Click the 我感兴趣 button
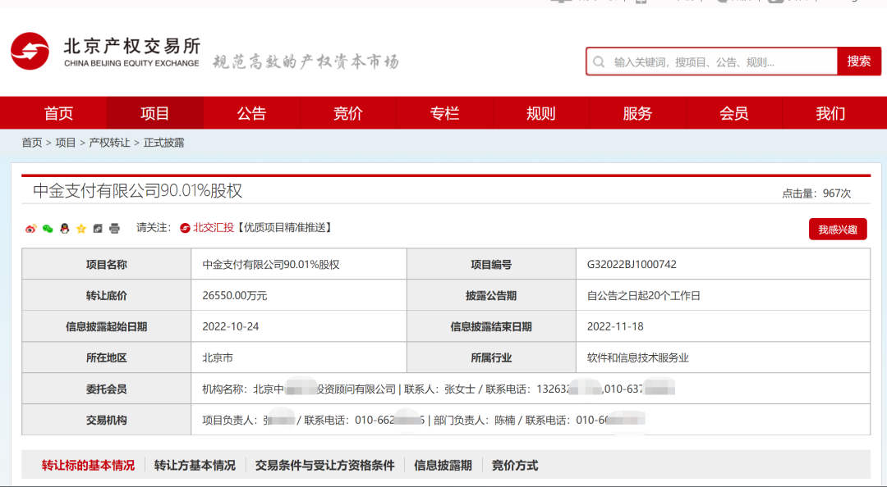 tap(838, 230)
